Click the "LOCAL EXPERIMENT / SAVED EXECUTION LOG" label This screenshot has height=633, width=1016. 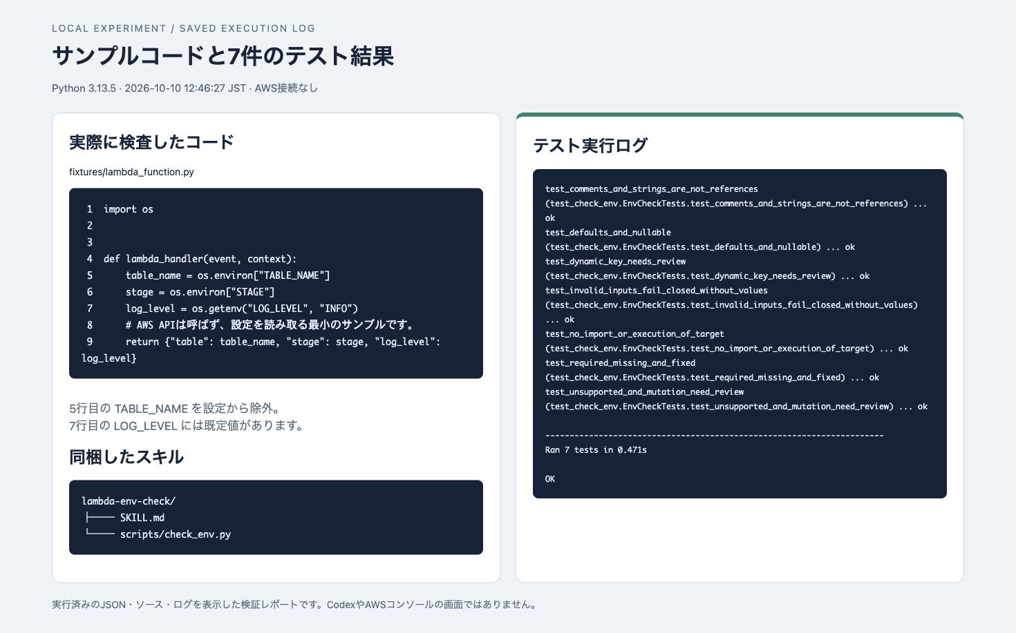pos(183,28)
